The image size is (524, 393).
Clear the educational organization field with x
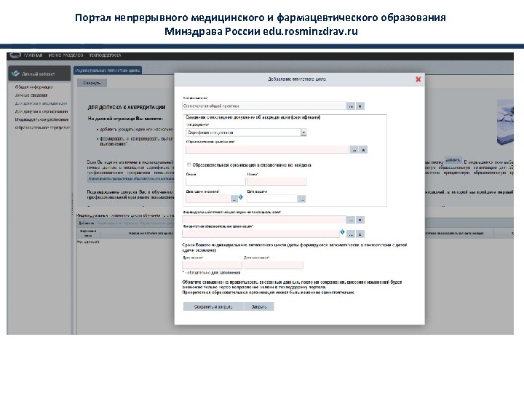pyautogui.click(x=363, y=150)
